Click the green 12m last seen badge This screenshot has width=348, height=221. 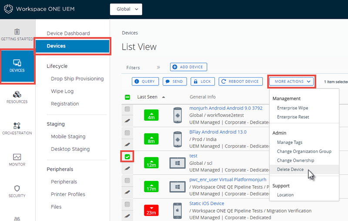point(151,163)
